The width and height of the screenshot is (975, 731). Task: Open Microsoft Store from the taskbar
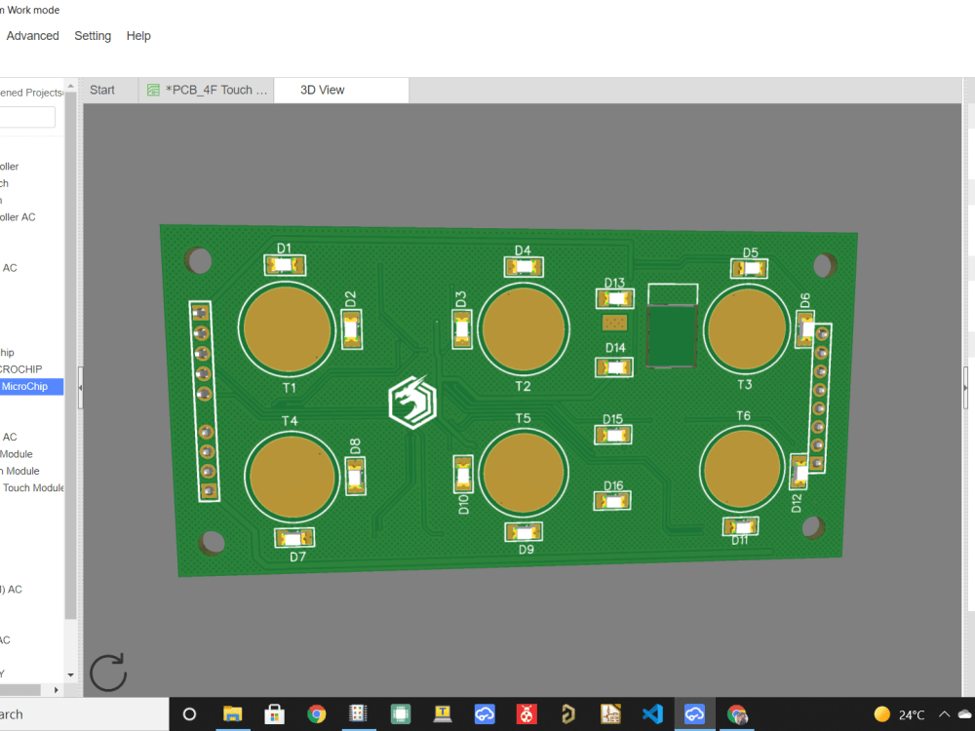coord(274,714)
